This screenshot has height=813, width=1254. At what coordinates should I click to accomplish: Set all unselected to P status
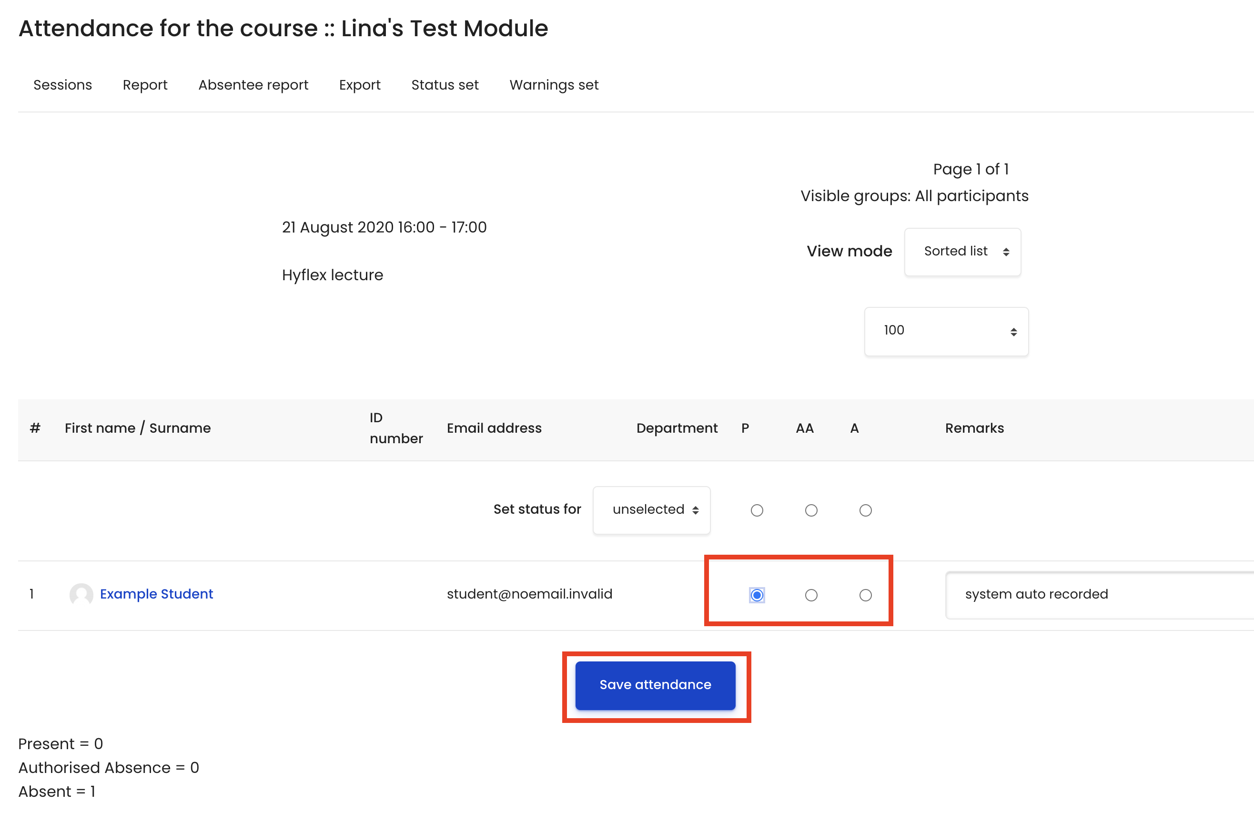coord(757,510)
